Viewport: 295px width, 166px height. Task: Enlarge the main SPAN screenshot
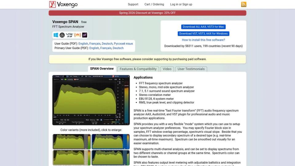point(91,100)
